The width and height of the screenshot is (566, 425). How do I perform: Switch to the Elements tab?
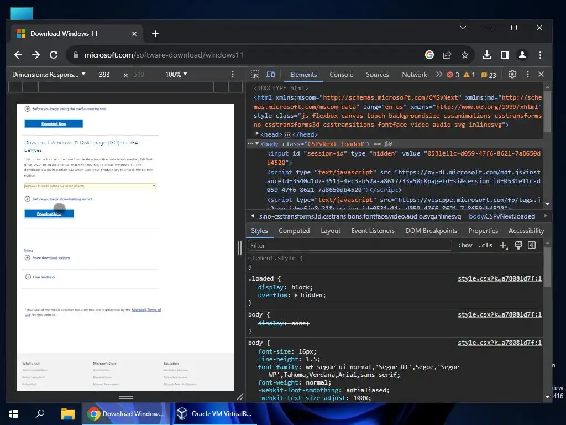pos(303,75)
